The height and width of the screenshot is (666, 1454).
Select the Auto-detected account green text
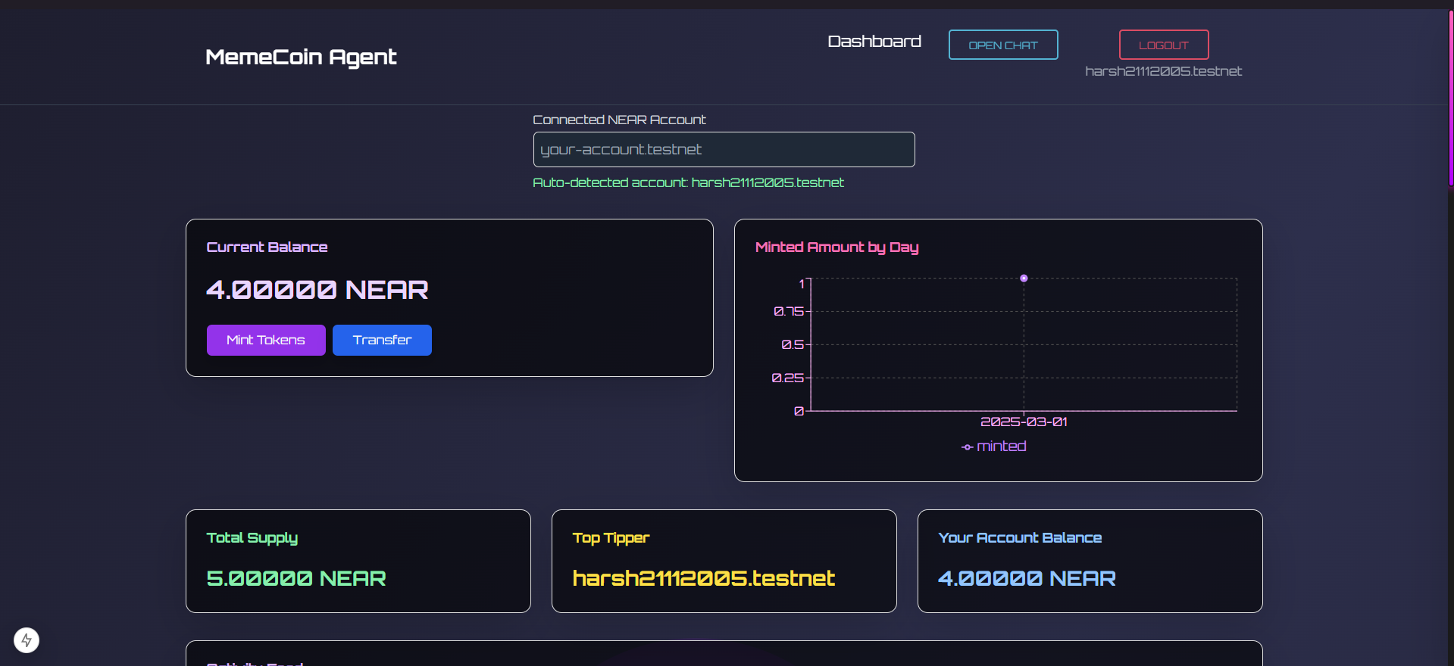[x=688, y=182]
